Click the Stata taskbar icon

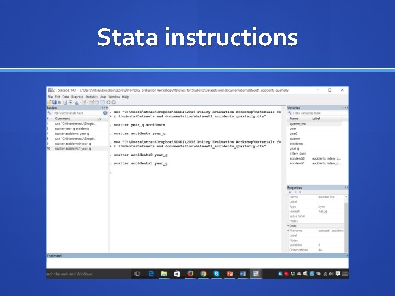tap(256, 274)
